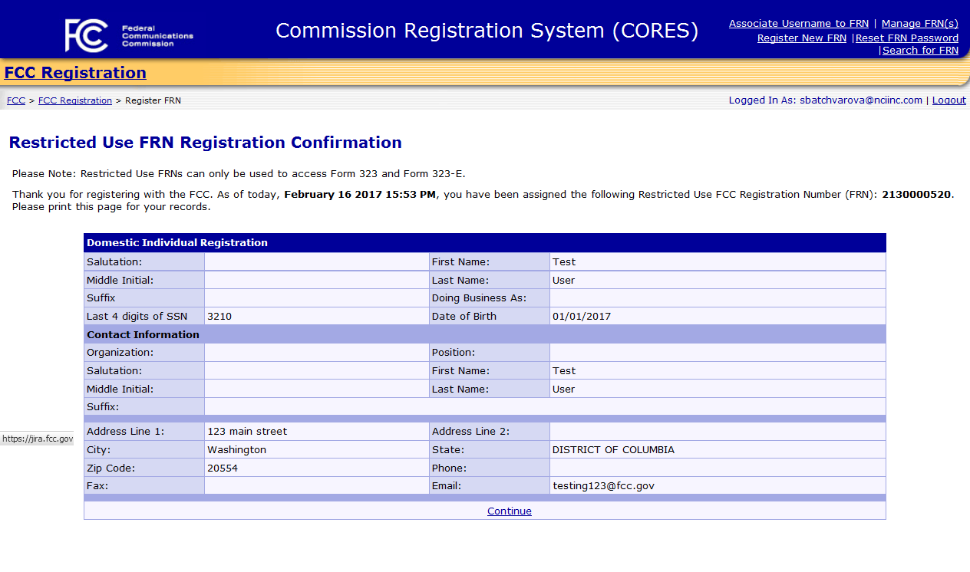
Task: Open the FCC Registration breadcrumb link
Action: click(75, 100)
